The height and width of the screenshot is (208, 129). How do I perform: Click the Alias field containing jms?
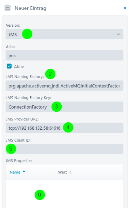pyautogui.click(x=64, y=55)
